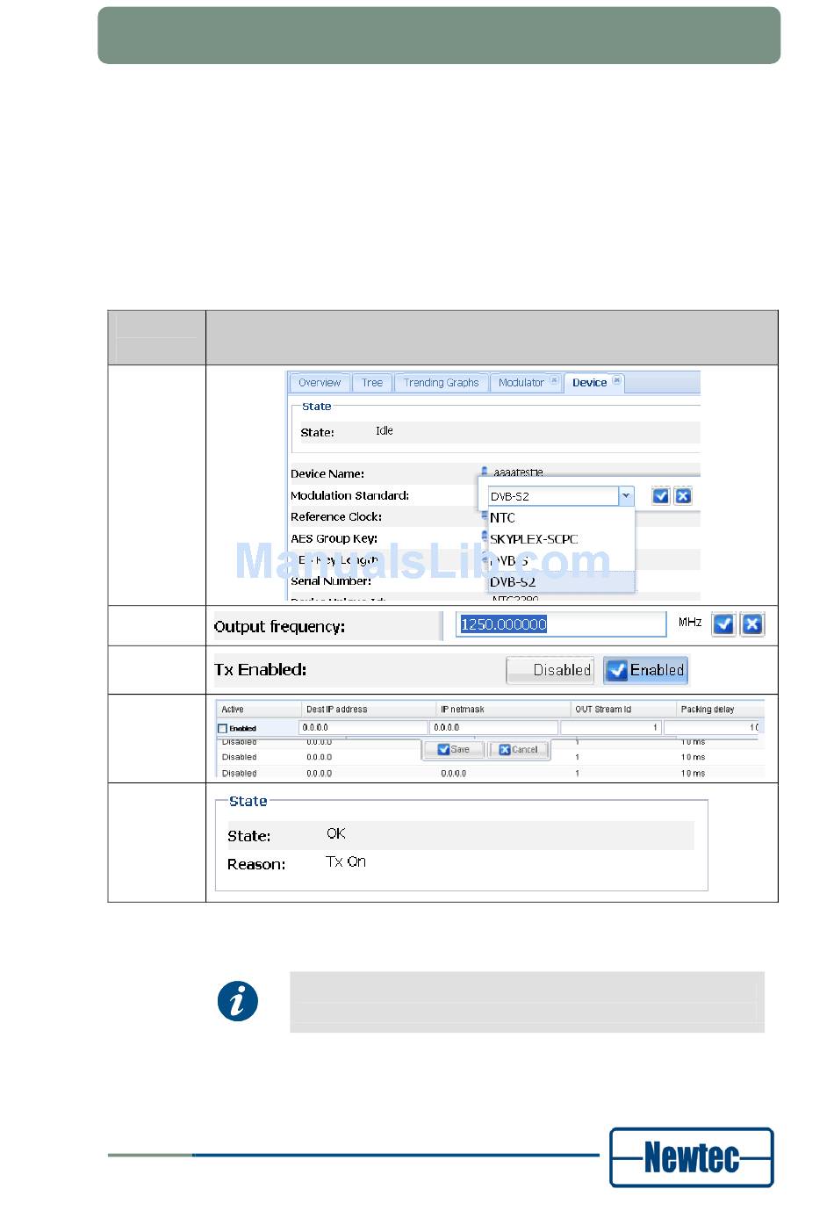The height and width of the screenshot is (1218, 834).
Task: Choose DVB-S2 from the Modulation Standard list
Action: [x=561, y=581]
